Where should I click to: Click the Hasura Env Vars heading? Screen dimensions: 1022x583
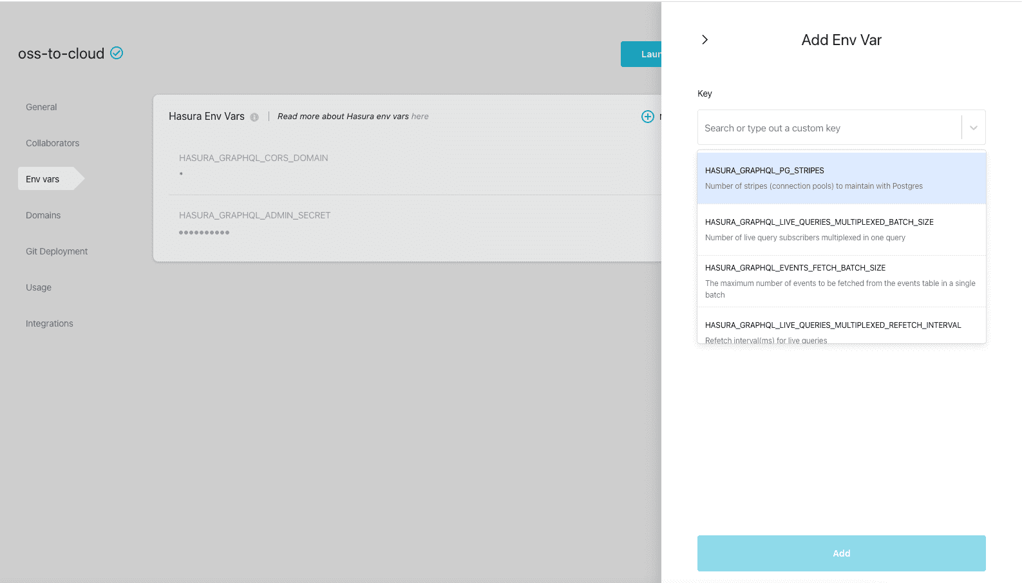(207, 117)
